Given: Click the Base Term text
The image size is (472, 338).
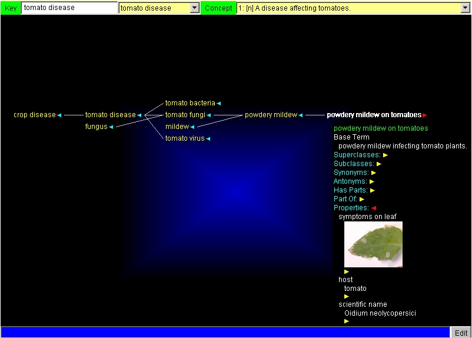Looking at the screenshot, I should (x=351, y=137).
